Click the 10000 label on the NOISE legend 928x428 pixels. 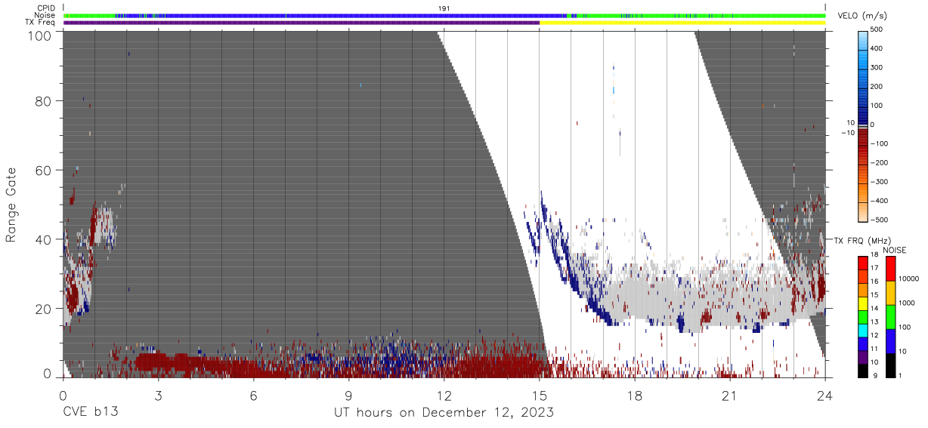click(x=908, y=279)
